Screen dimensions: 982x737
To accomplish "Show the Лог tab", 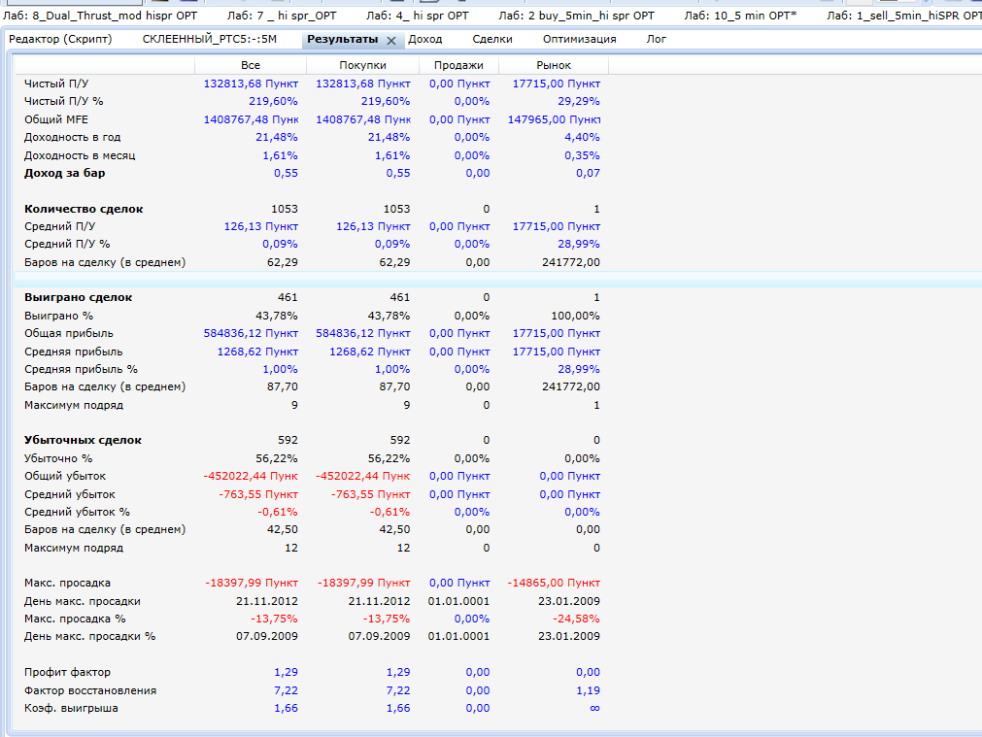I will 657,40.
